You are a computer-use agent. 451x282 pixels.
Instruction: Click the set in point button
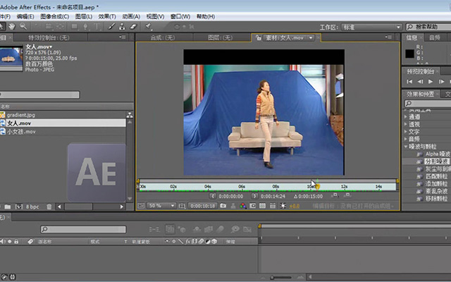pos(212,196)
